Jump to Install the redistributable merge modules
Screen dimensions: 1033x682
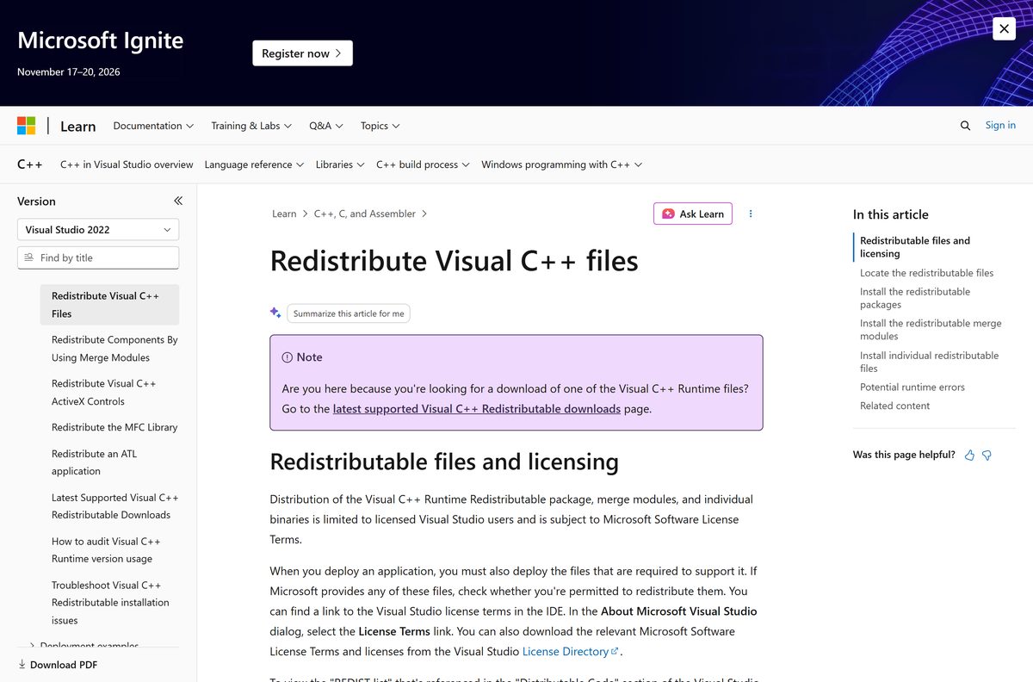tap(931, 330)
